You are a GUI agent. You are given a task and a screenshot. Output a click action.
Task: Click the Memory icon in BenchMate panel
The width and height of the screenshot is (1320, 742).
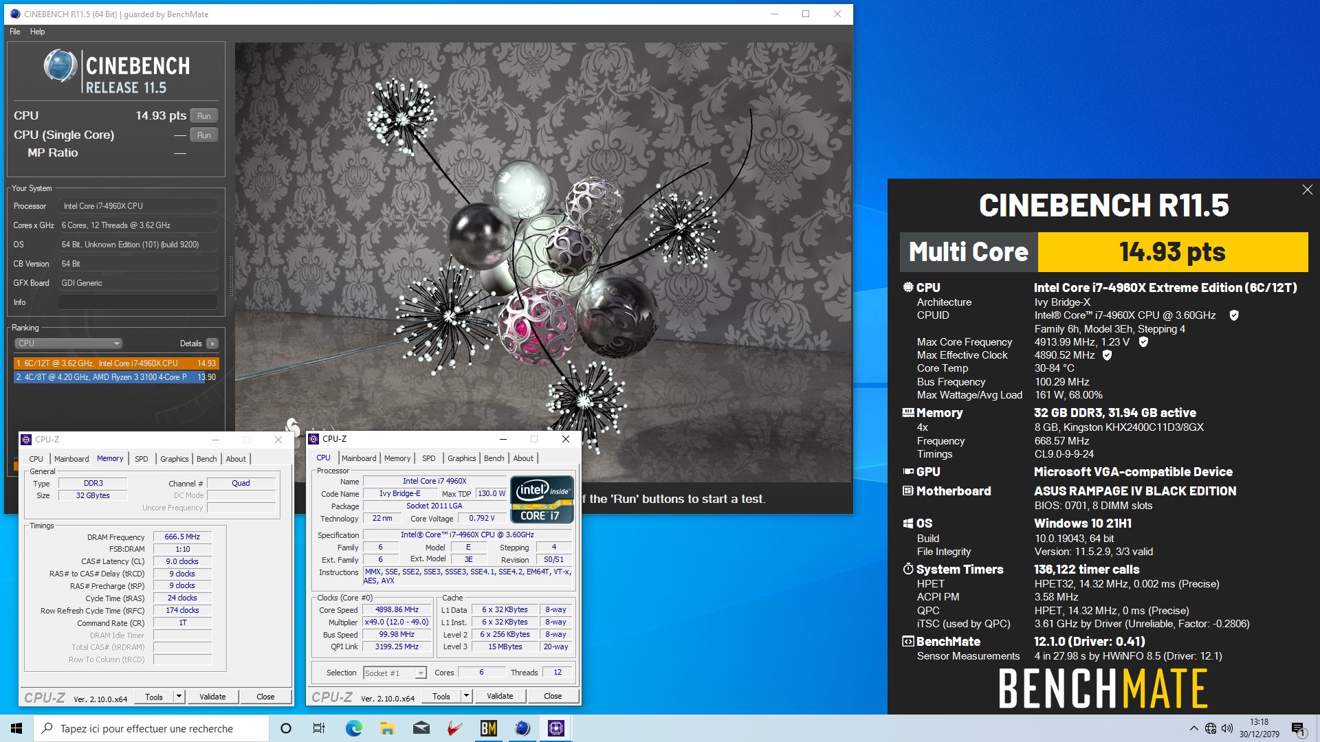pyautogui.click(x=908, y=413)
